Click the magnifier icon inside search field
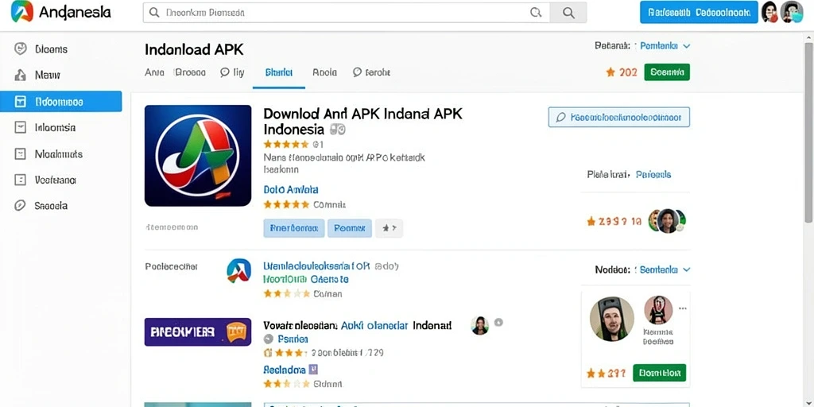The height and width of the screenshot is (407, 814). (536, 13)
